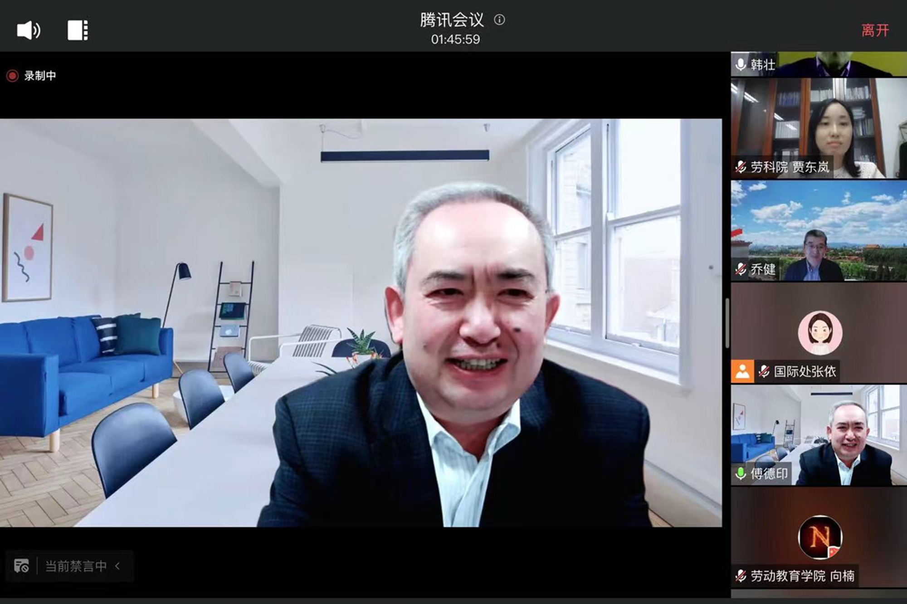The width and height of the screenshot is (907, 604).
Task: Expand the 当前禁言中 chat arrow
Action: tap(118, 566)
